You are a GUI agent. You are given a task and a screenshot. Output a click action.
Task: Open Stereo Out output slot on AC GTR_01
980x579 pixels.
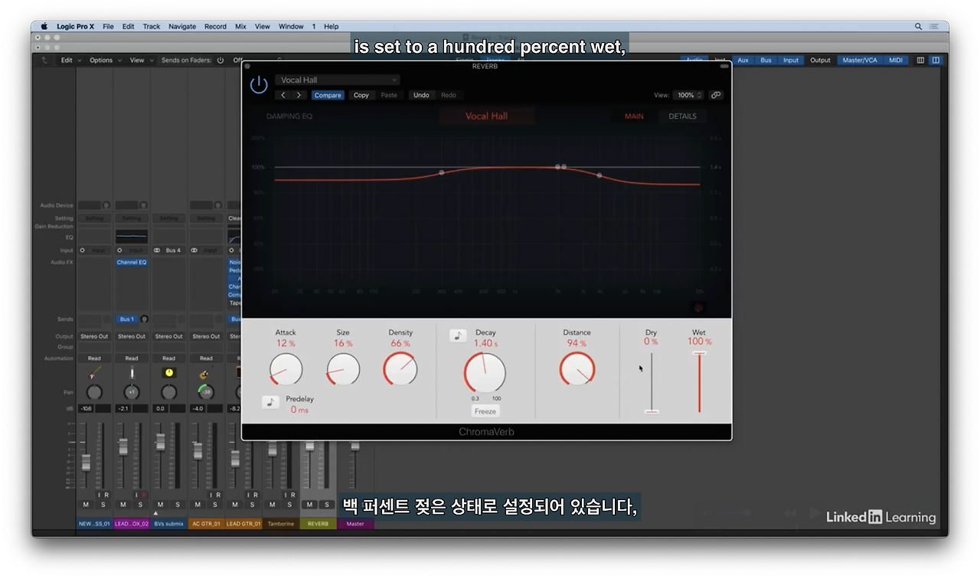(x=206, y=336)
